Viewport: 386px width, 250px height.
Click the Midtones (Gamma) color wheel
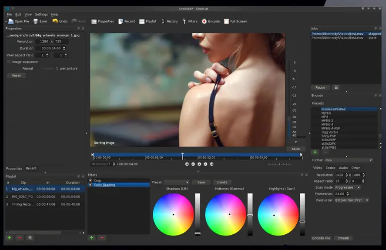226,214
